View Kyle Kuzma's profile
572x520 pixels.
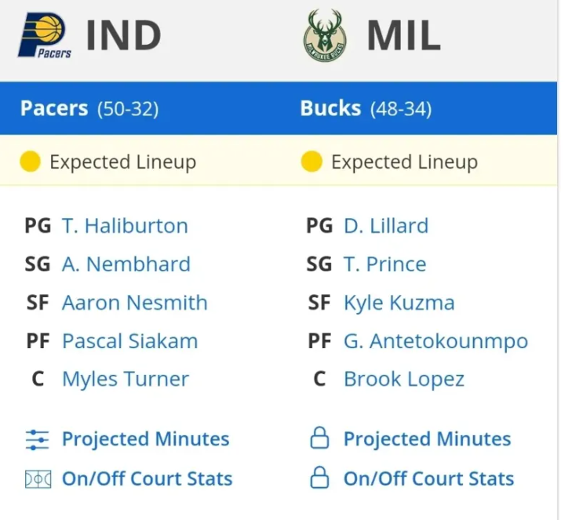(x=399, y=304)
